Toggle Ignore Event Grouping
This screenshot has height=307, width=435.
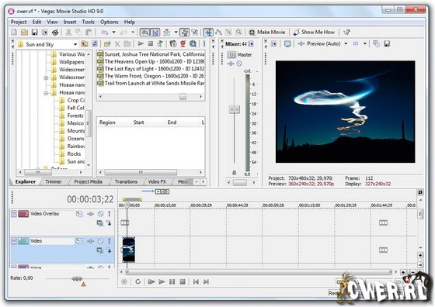195,33
